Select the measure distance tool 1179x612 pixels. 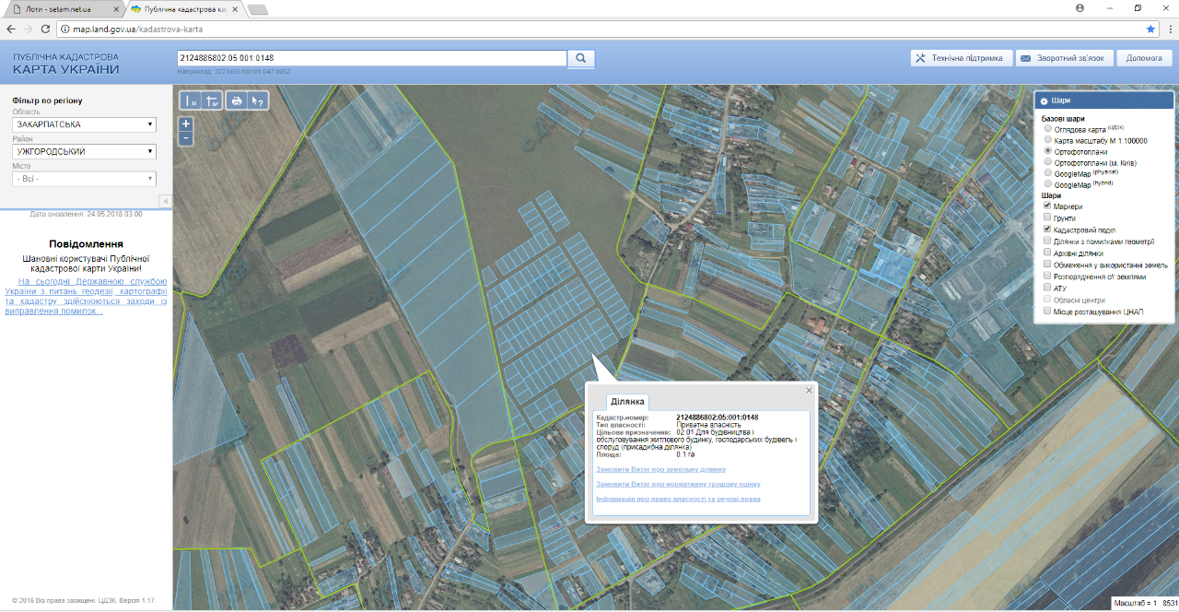pyautogui.click(x=192, y=100)
